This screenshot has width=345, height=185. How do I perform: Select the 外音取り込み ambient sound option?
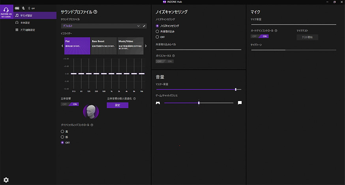(157, 31)
